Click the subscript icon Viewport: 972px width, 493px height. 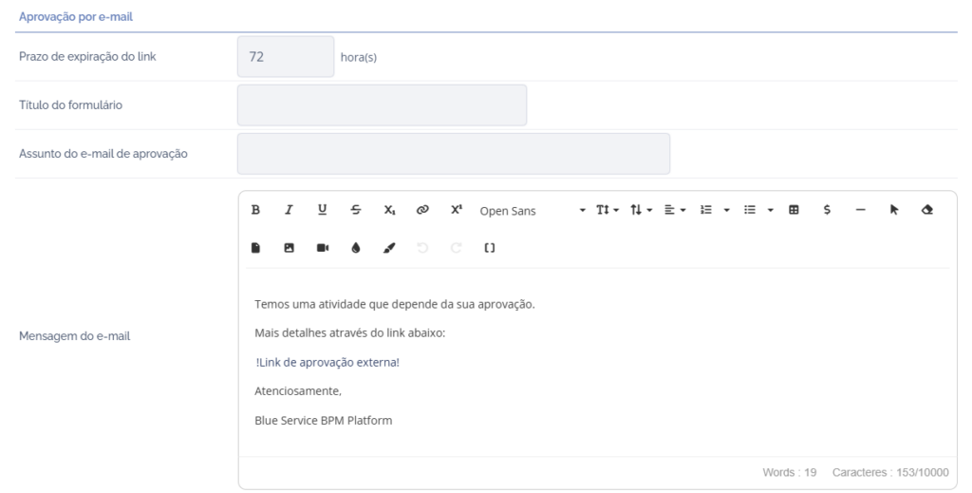[x=389, y=211]
